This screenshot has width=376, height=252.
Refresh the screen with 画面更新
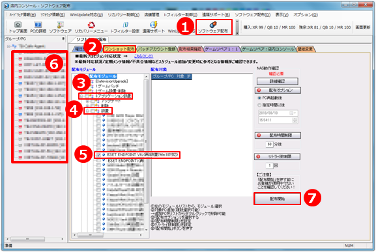tap(363, 27)
